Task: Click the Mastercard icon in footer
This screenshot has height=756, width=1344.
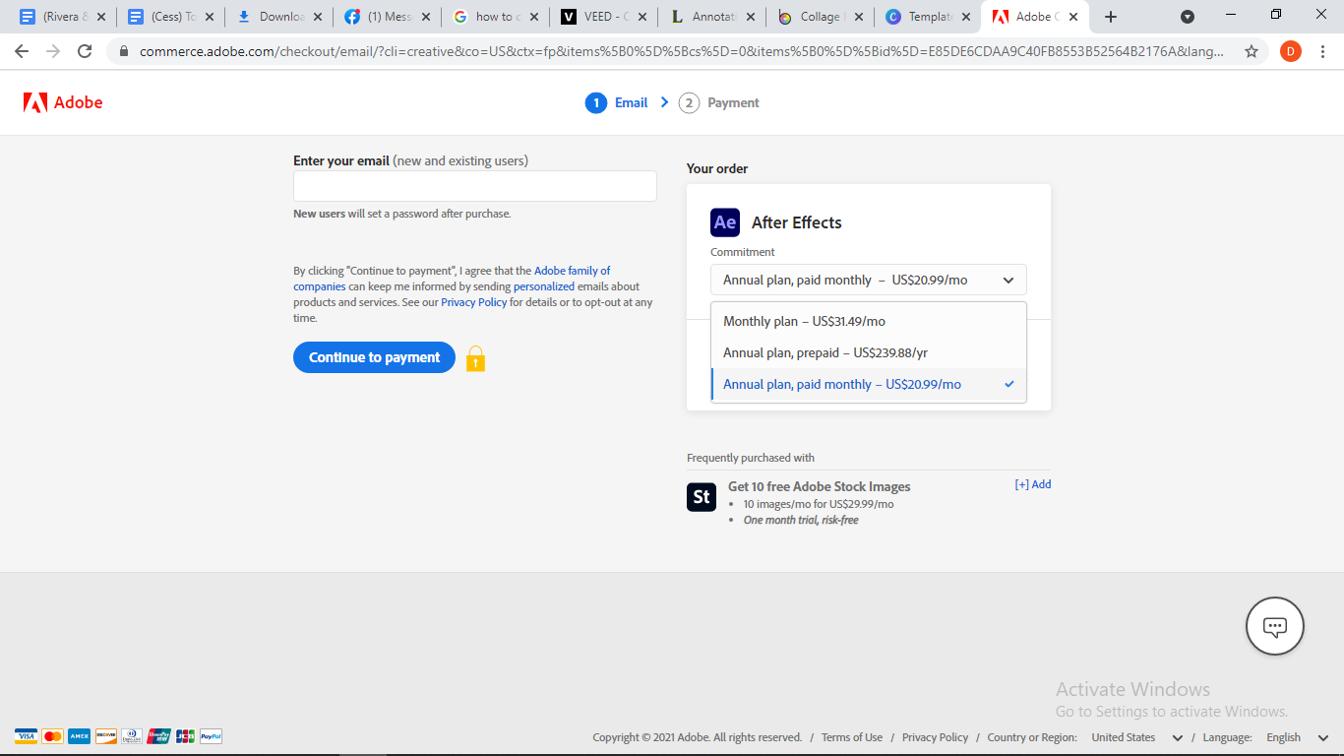Action: coord(52,736)
